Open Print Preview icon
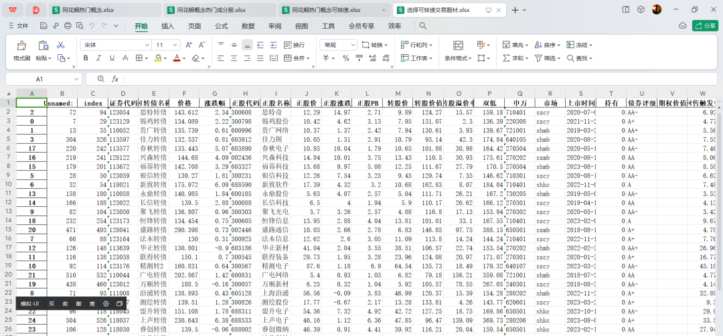 tap(80, 26)
